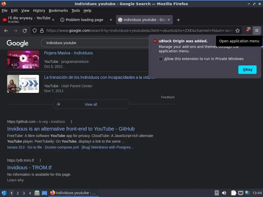
Task: Open the network tray icon
Action: (240, 193)
